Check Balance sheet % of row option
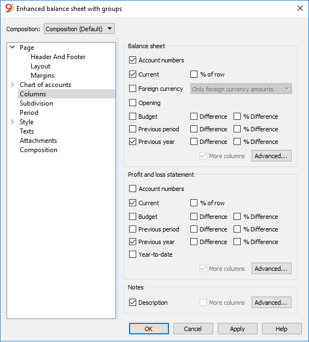Image resolution: width=309 pixels, height=342 pixels. 194,74
